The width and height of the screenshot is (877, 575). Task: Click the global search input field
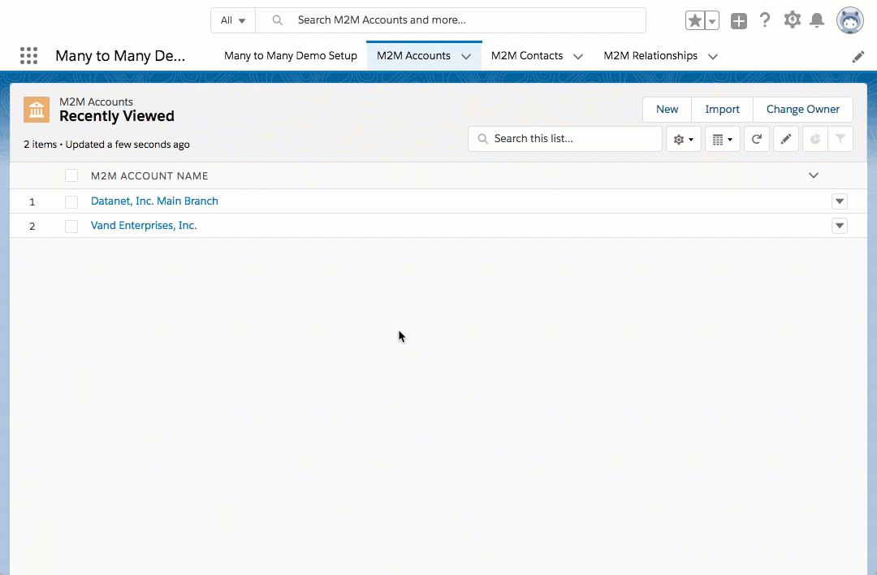(451, 20)
